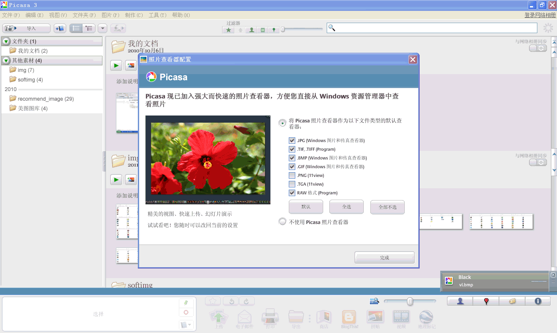The width and height of the screenshot is (557, 333).
Task: Click the 默认 button in dialog
Action: [x=306, y=207]
